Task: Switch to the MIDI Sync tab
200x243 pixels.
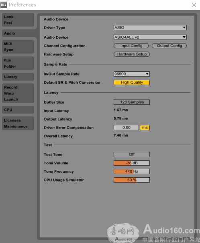Action: tap(18, 47)
